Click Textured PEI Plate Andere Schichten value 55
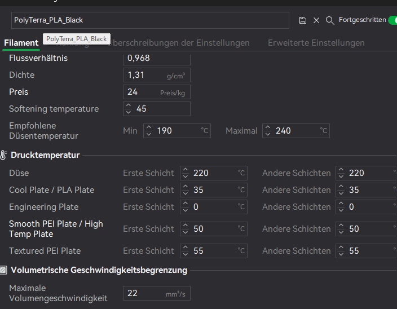397x309 pixels. 354,251
